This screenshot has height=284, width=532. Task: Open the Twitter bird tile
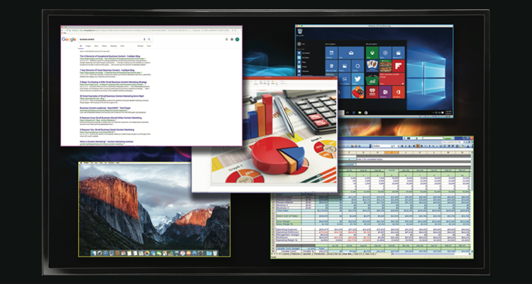(x=358, y=79)
